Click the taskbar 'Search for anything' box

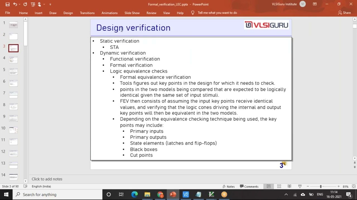pyautogui.click(x=57, y=194)
